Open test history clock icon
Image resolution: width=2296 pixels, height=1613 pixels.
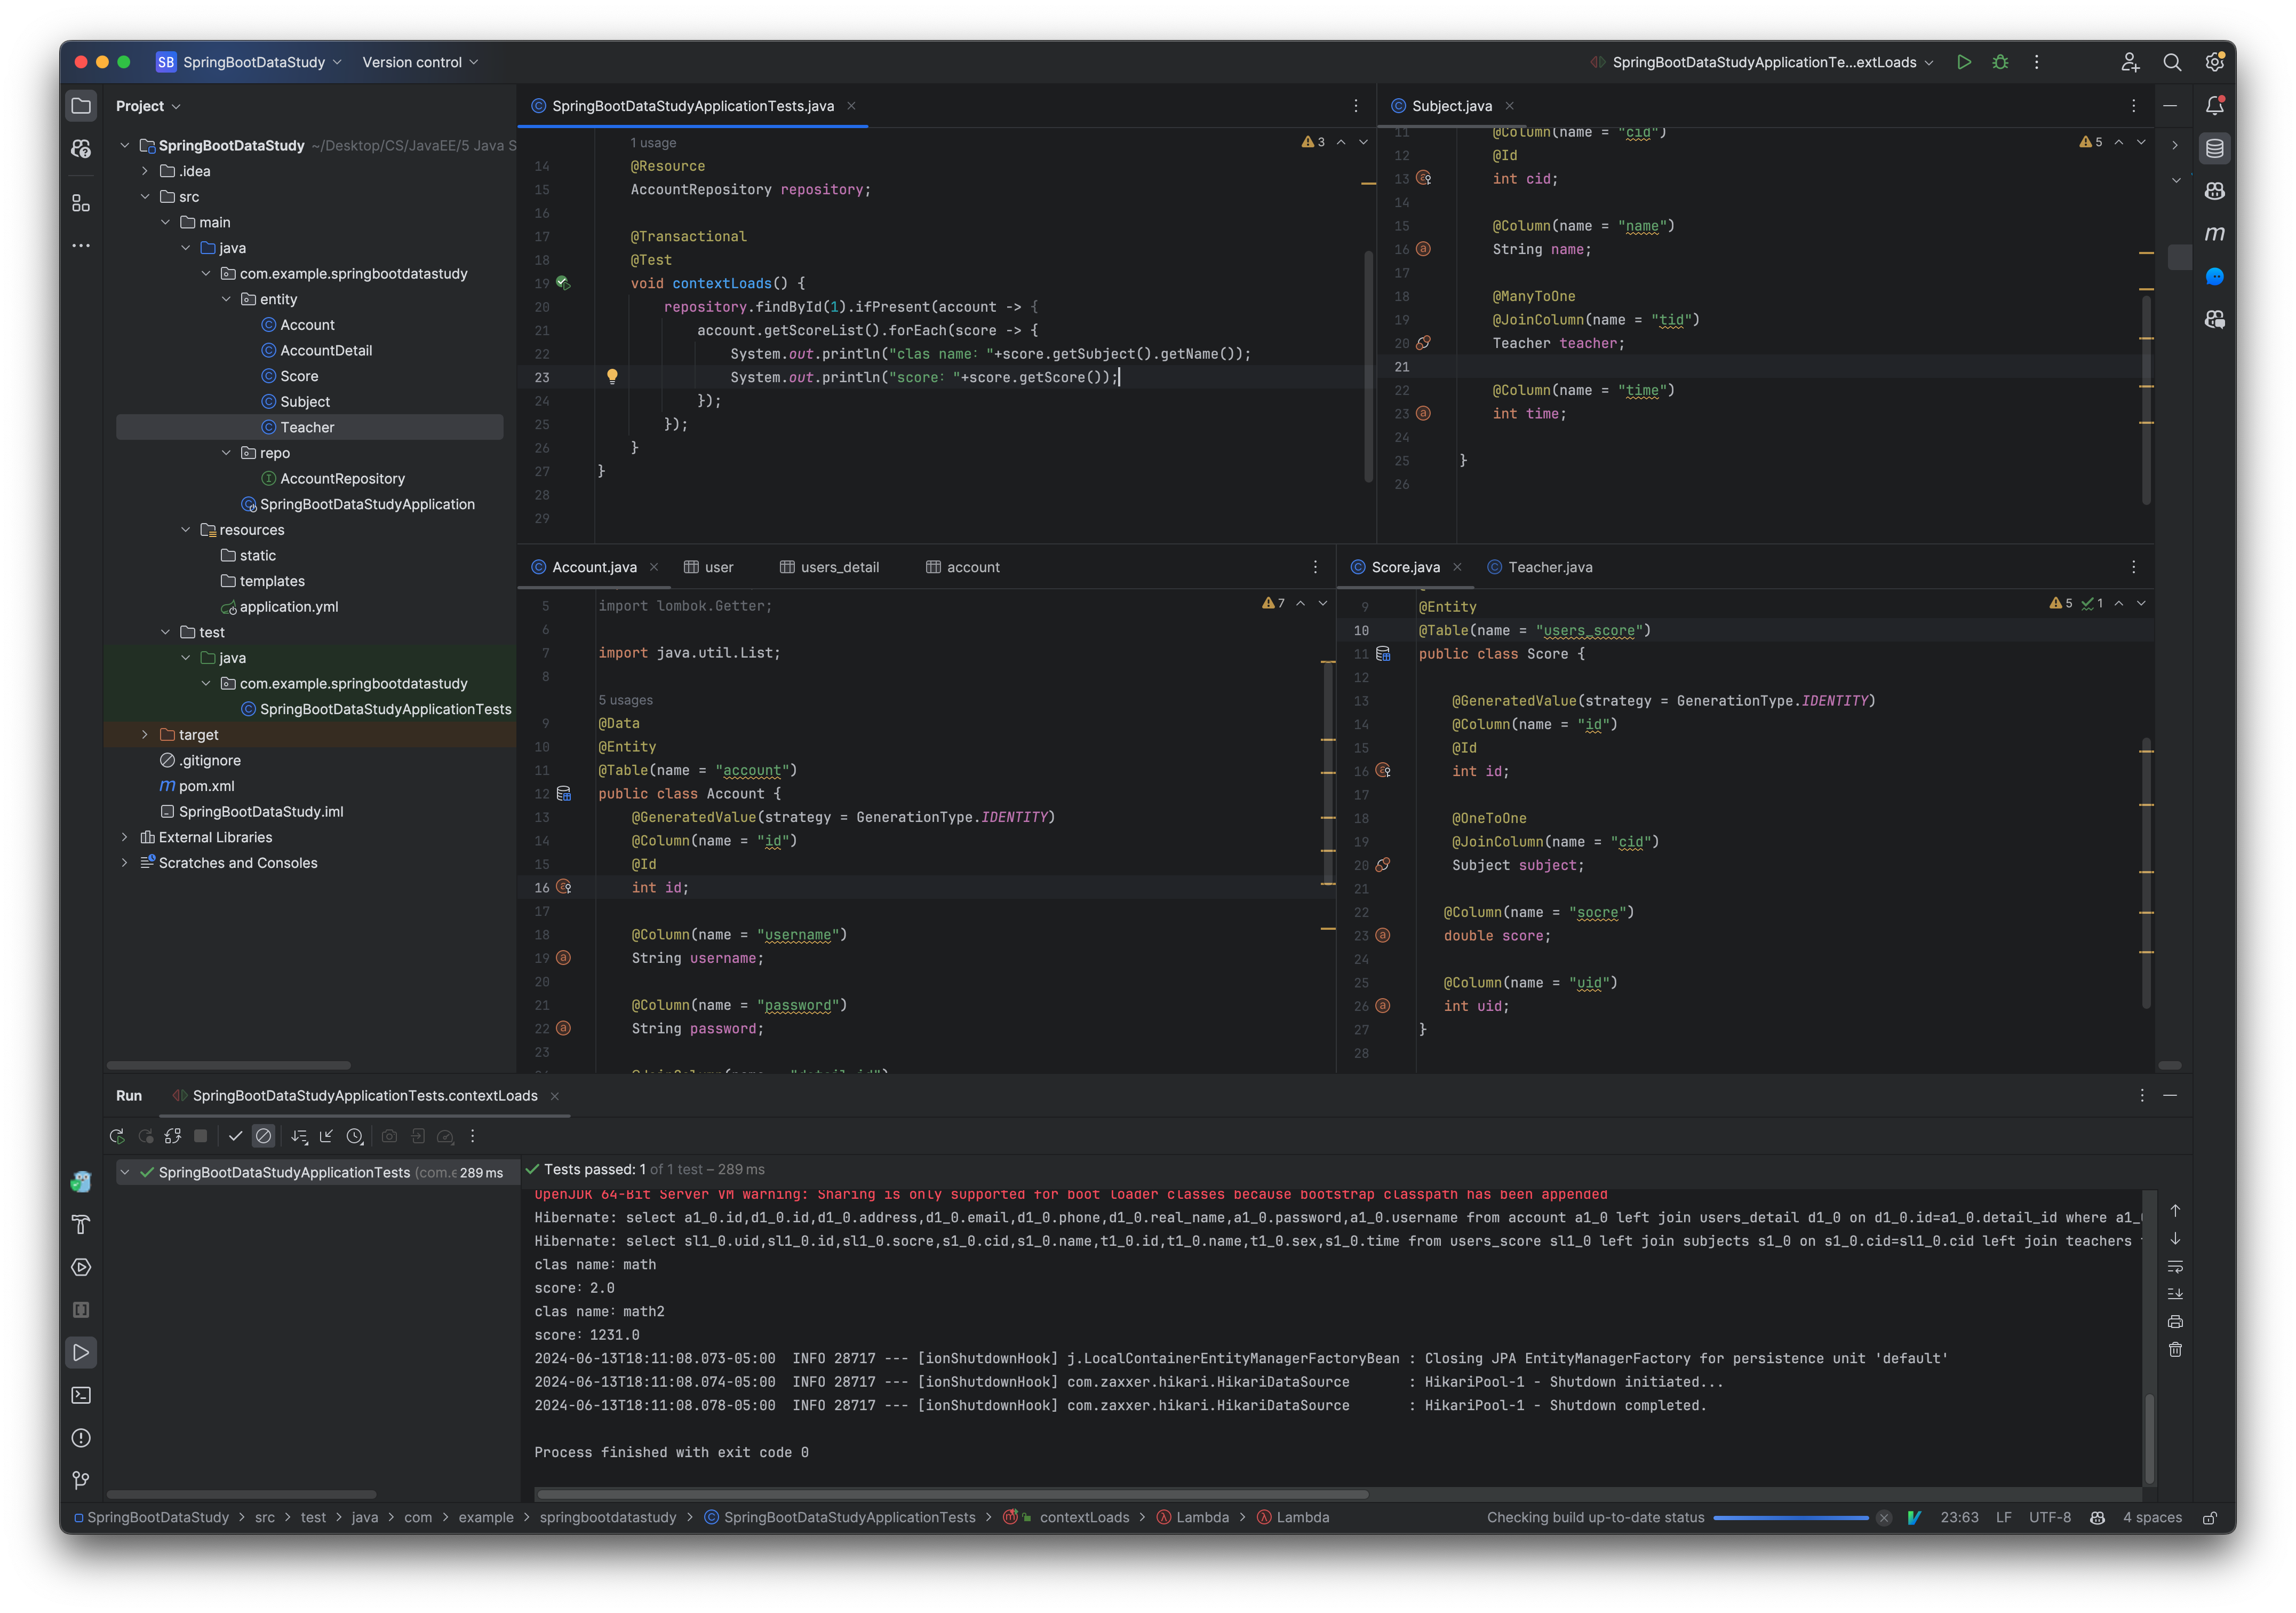[x=355, y=1136]
